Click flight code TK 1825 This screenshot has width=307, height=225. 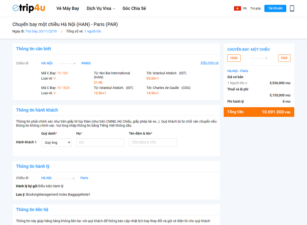[x=63, y=88]
